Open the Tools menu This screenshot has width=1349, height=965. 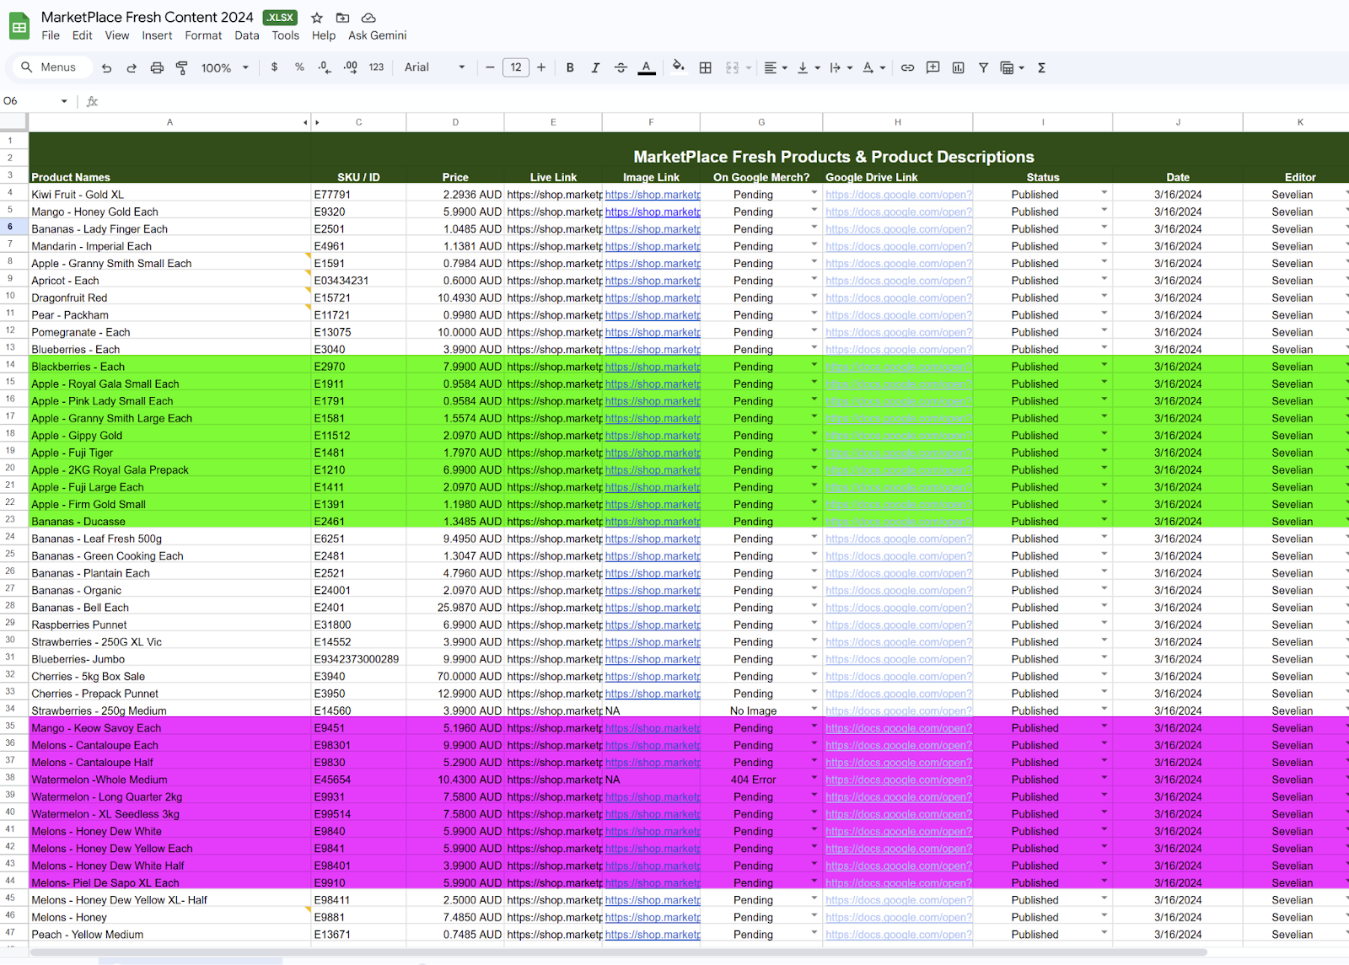pyautogui.click(x=285, y=35)
